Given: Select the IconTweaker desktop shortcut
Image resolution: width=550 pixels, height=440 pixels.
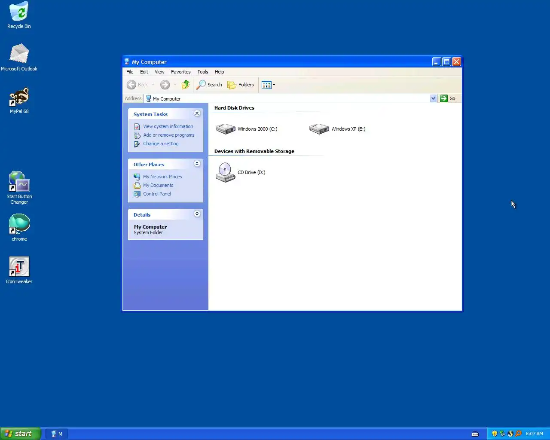Looking at the screenshot, I should (19, 270).
